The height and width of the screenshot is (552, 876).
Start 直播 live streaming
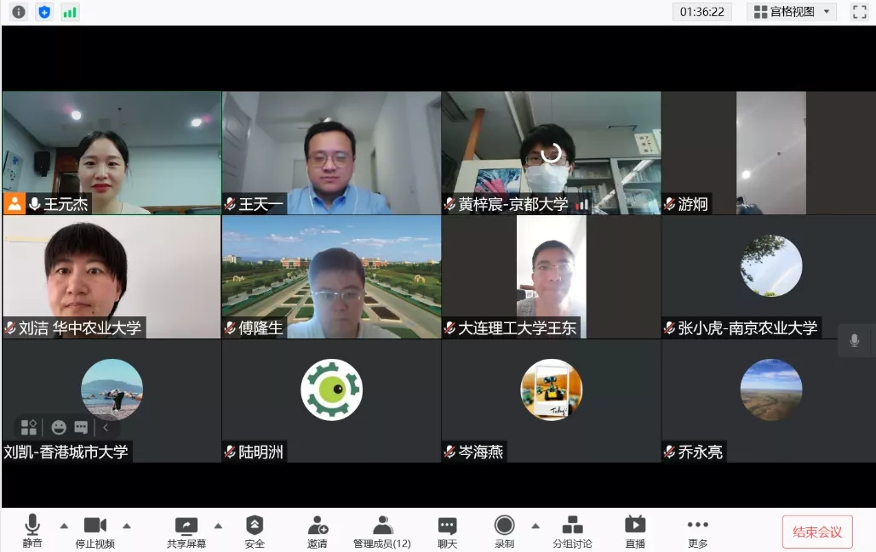point(635,531)
